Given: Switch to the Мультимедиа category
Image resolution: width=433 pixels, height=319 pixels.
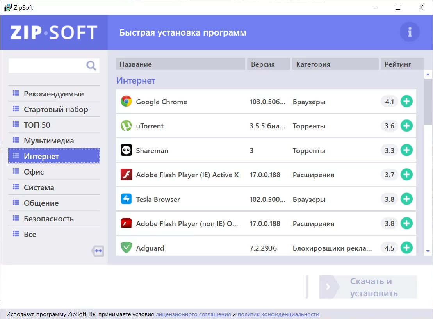Looking at the screenshot, I should 54,141.
